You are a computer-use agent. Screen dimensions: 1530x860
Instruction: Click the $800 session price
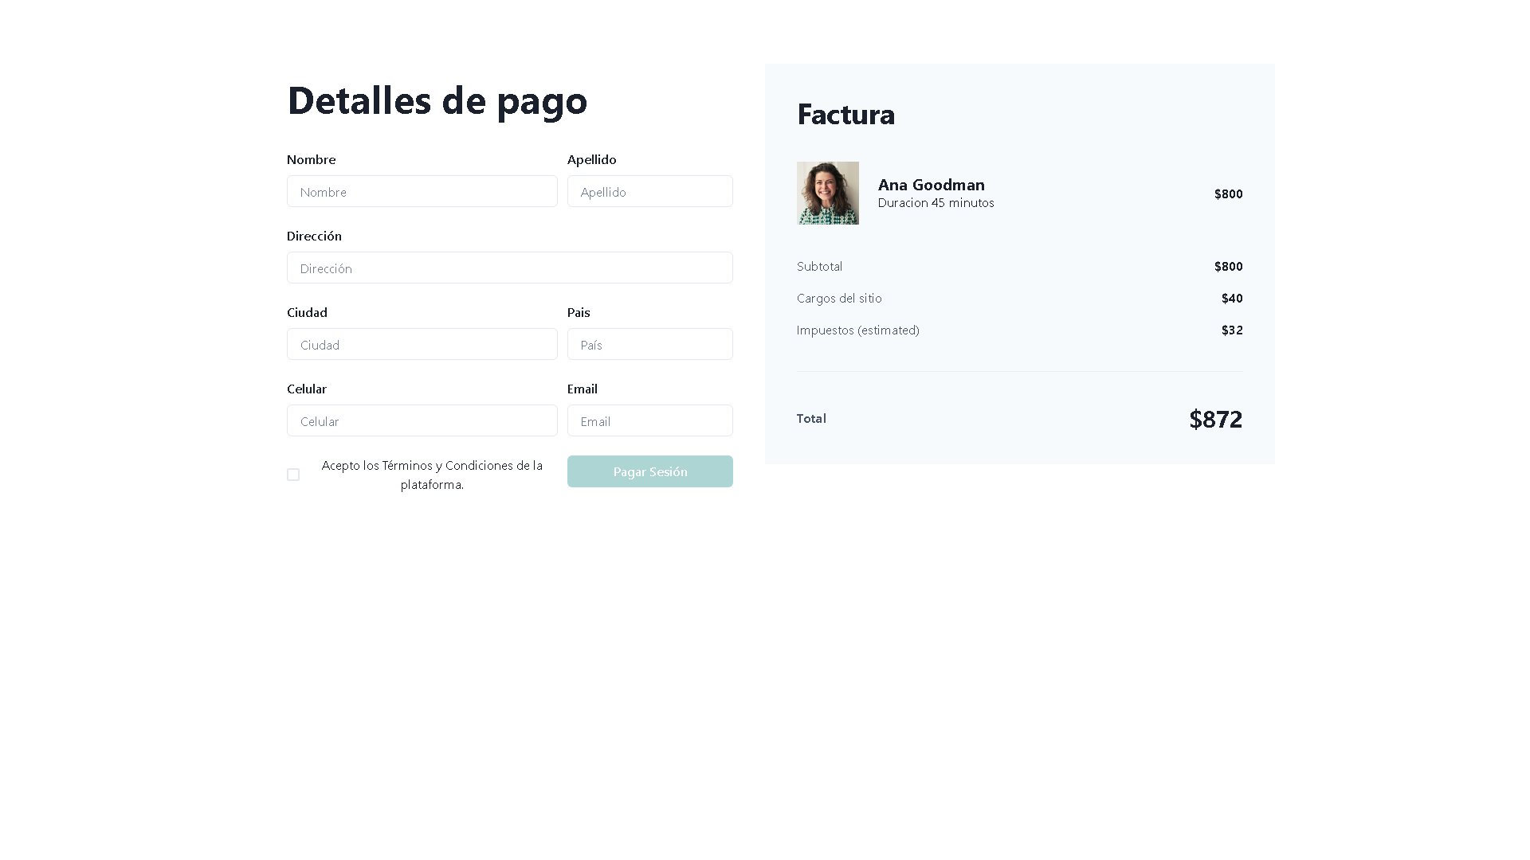click(x=1227, y=193)
